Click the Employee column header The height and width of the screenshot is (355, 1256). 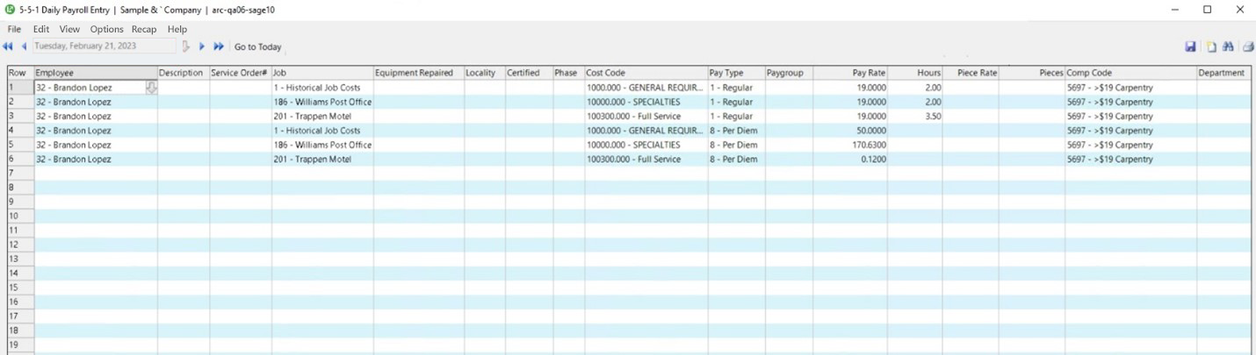pos(96,73)
